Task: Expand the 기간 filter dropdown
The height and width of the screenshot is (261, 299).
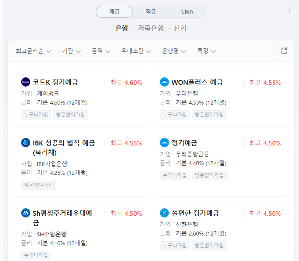Action: pyautogui.click(x=72, y=51)
